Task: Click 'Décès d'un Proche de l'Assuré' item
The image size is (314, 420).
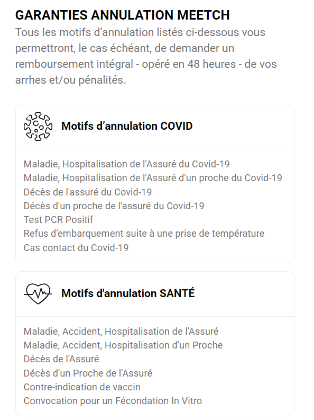Action: coord(88,373)
